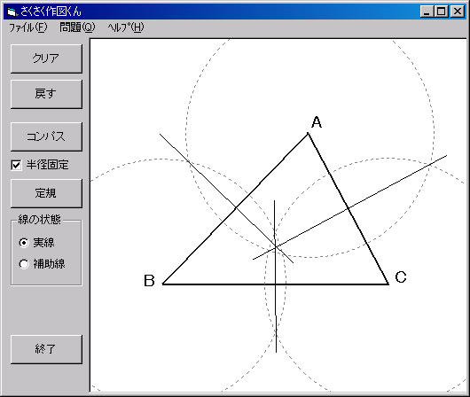Click vertex C of the triangle

pos(388,284)
